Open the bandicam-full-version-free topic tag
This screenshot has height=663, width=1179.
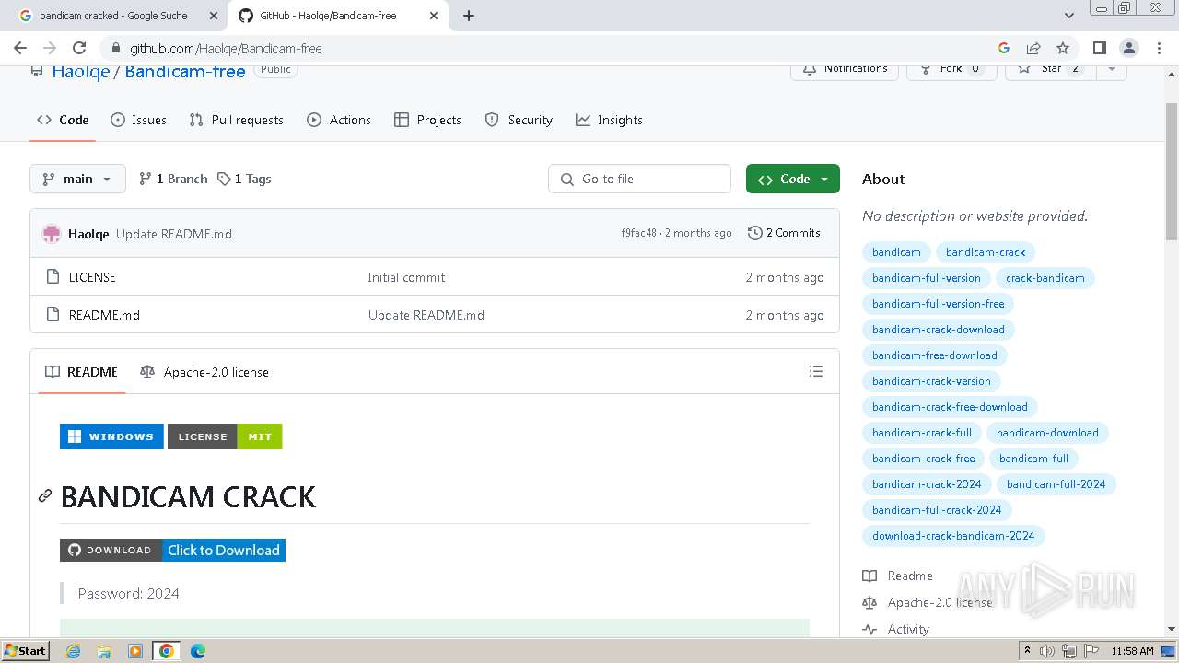[939, 304]
